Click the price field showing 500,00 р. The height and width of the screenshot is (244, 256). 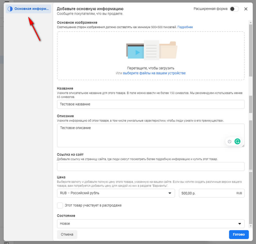(x=208, y=193)
